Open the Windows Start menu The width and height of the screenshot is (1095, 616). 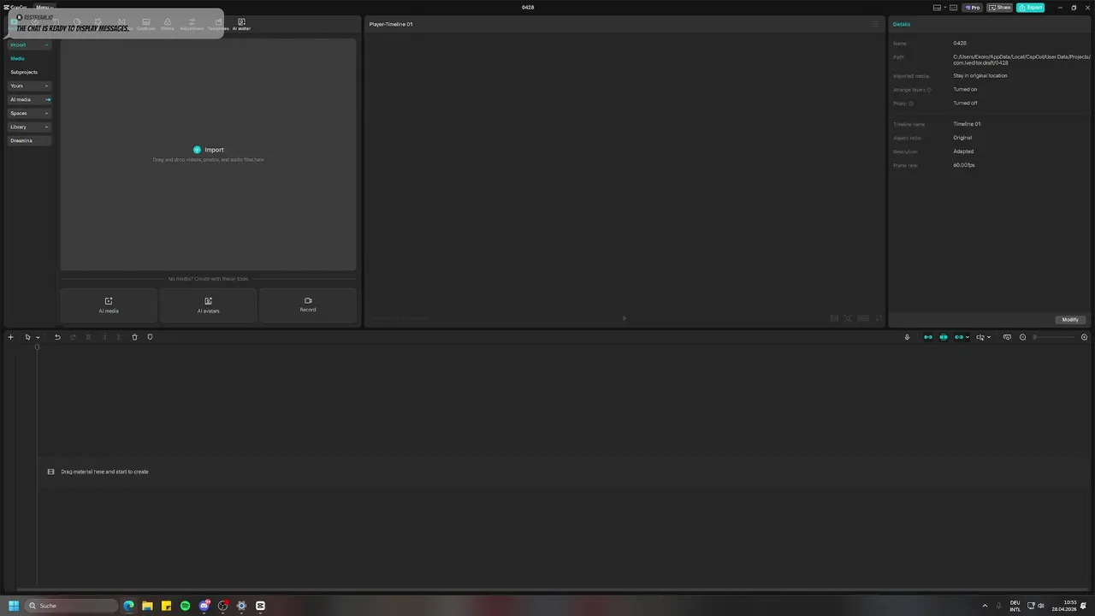[14, 606]
